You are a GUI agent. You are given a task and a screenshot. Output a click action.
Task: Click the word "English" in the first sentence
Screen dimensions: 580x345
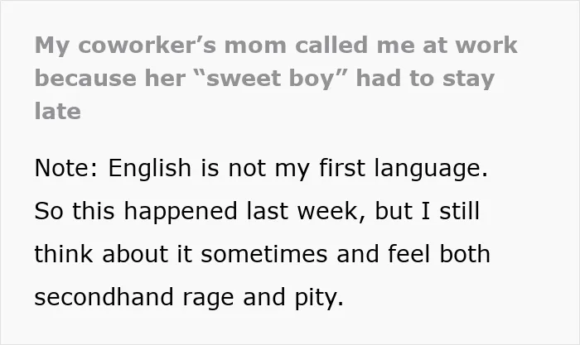tap(150, 169)
